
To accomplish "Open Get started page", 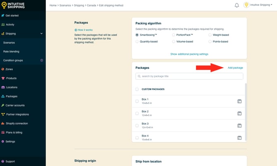I will [x=12, y=16].
